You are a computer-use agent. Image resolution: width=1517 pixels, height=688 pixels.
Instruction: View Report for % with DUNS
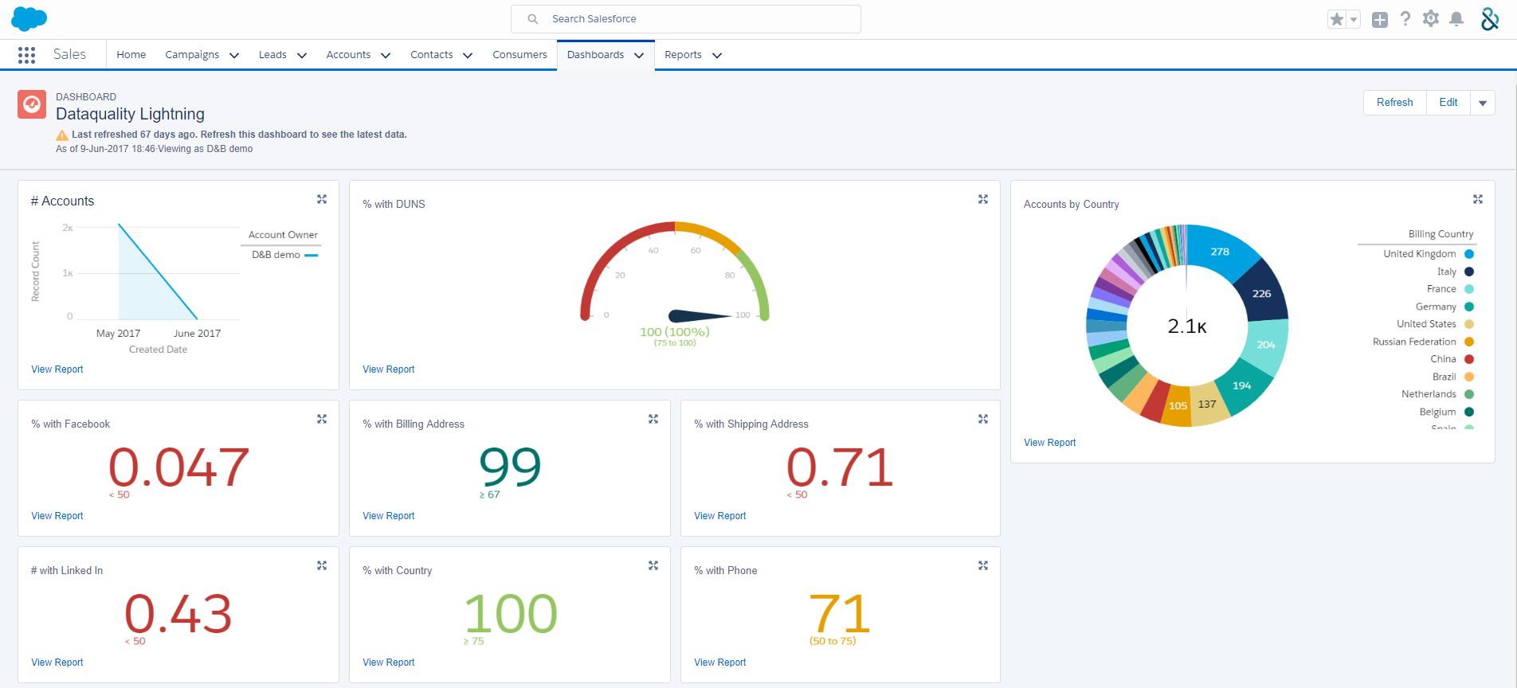389,369
